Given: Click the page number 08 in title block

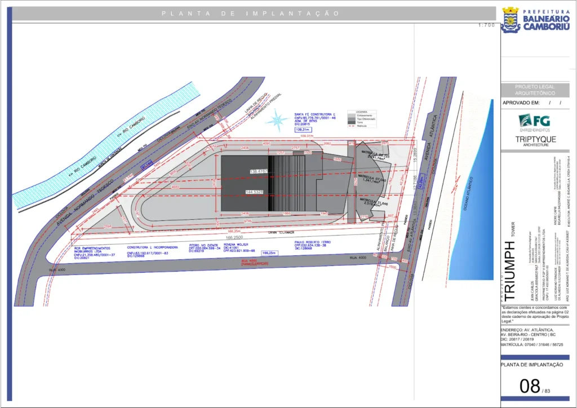Looking at the screenshot, I should coord(529,387).
